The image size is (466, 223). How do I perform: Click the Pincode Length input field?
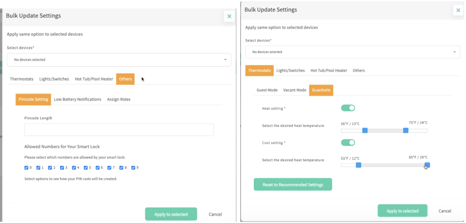pos(119,129)
